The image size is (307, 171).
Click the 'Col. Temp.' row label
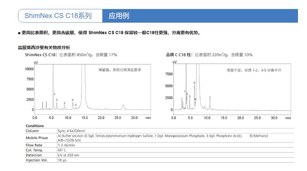(34, 150)
